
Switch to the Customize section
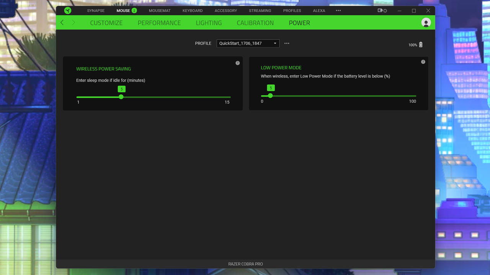106,23
